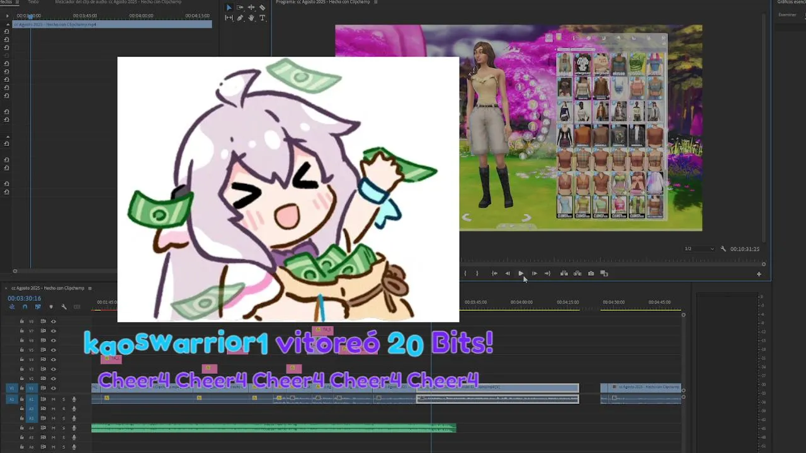
Task: Hide video track V1 with its eye
Action: 54,388
